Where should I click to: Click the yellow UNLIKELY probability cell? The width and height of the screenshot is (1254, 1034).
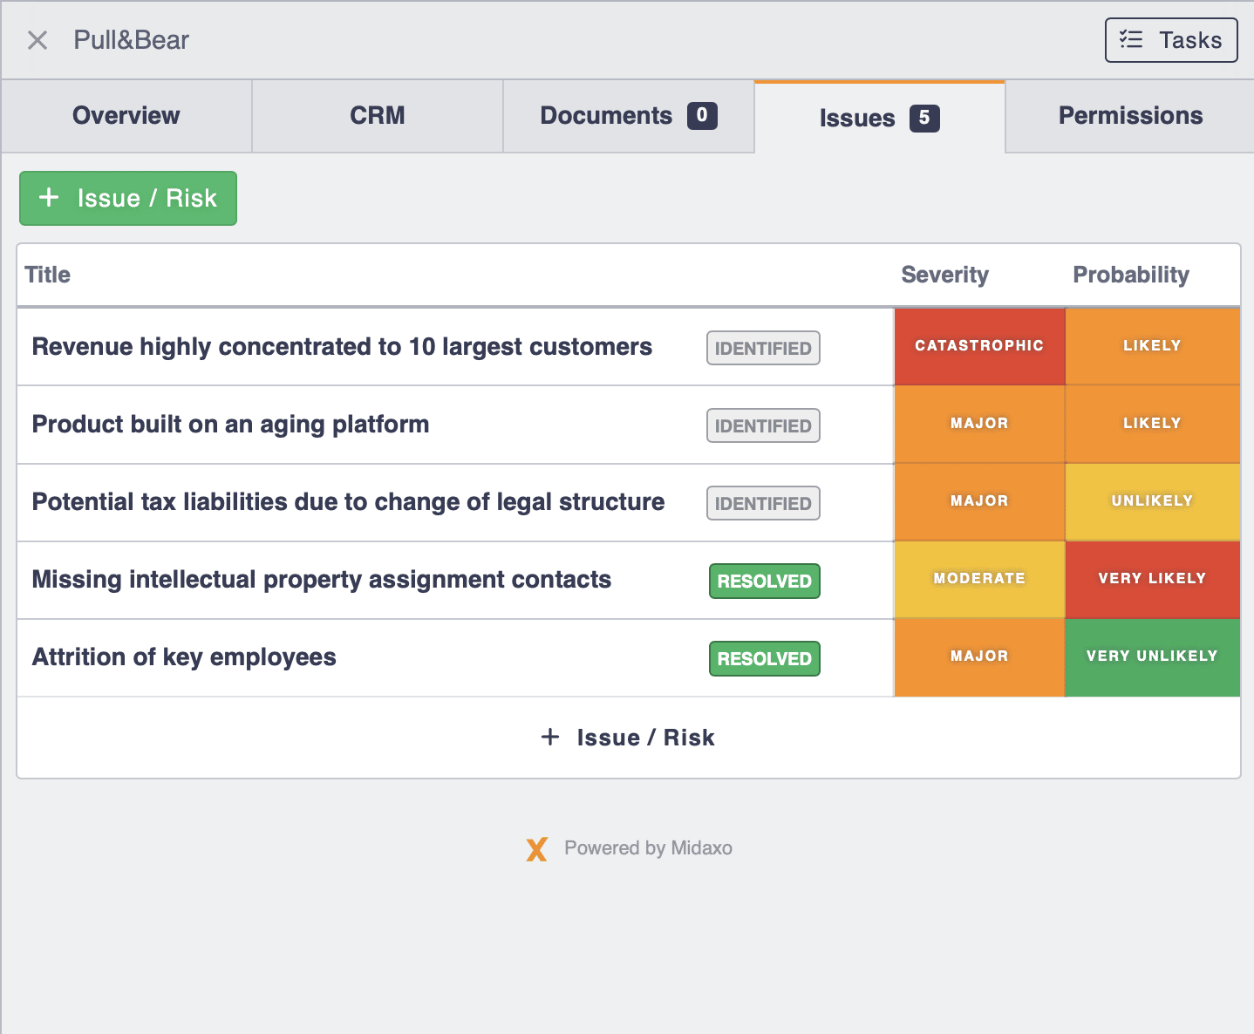pyautogui.click(x=1152, y=501)
